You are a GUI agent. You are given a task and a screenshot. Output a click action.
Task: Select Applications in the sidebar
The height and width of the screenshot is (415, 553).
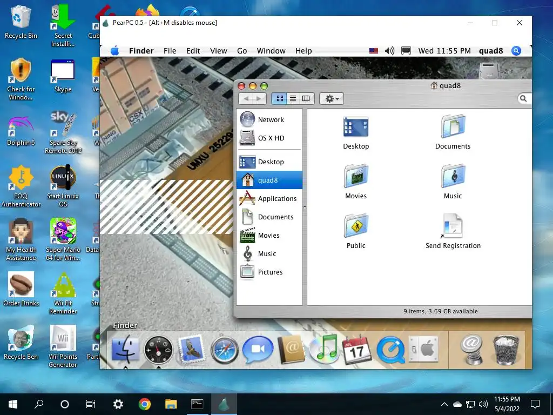click(269, 199)
